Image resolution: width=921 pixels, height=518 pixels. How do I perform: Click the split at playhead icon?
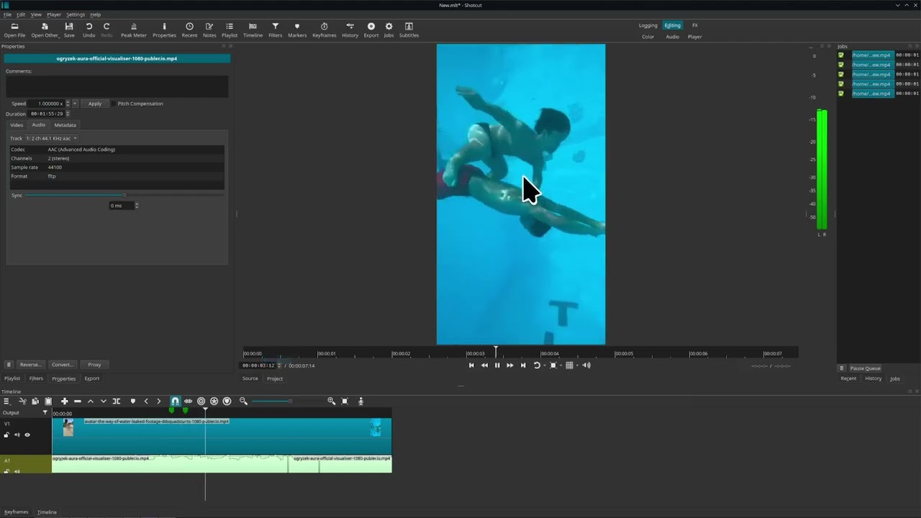pyautogui.click(x=116, y=401)
